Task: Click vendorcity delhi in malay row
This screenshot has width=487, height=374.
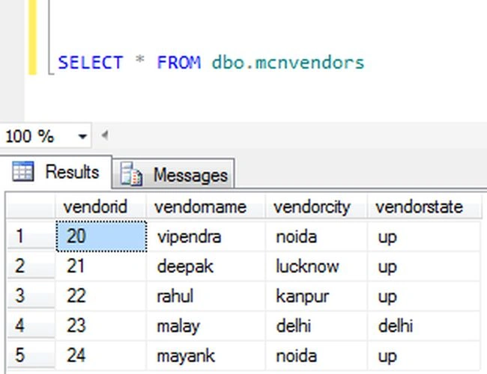Action: point(316,325)
